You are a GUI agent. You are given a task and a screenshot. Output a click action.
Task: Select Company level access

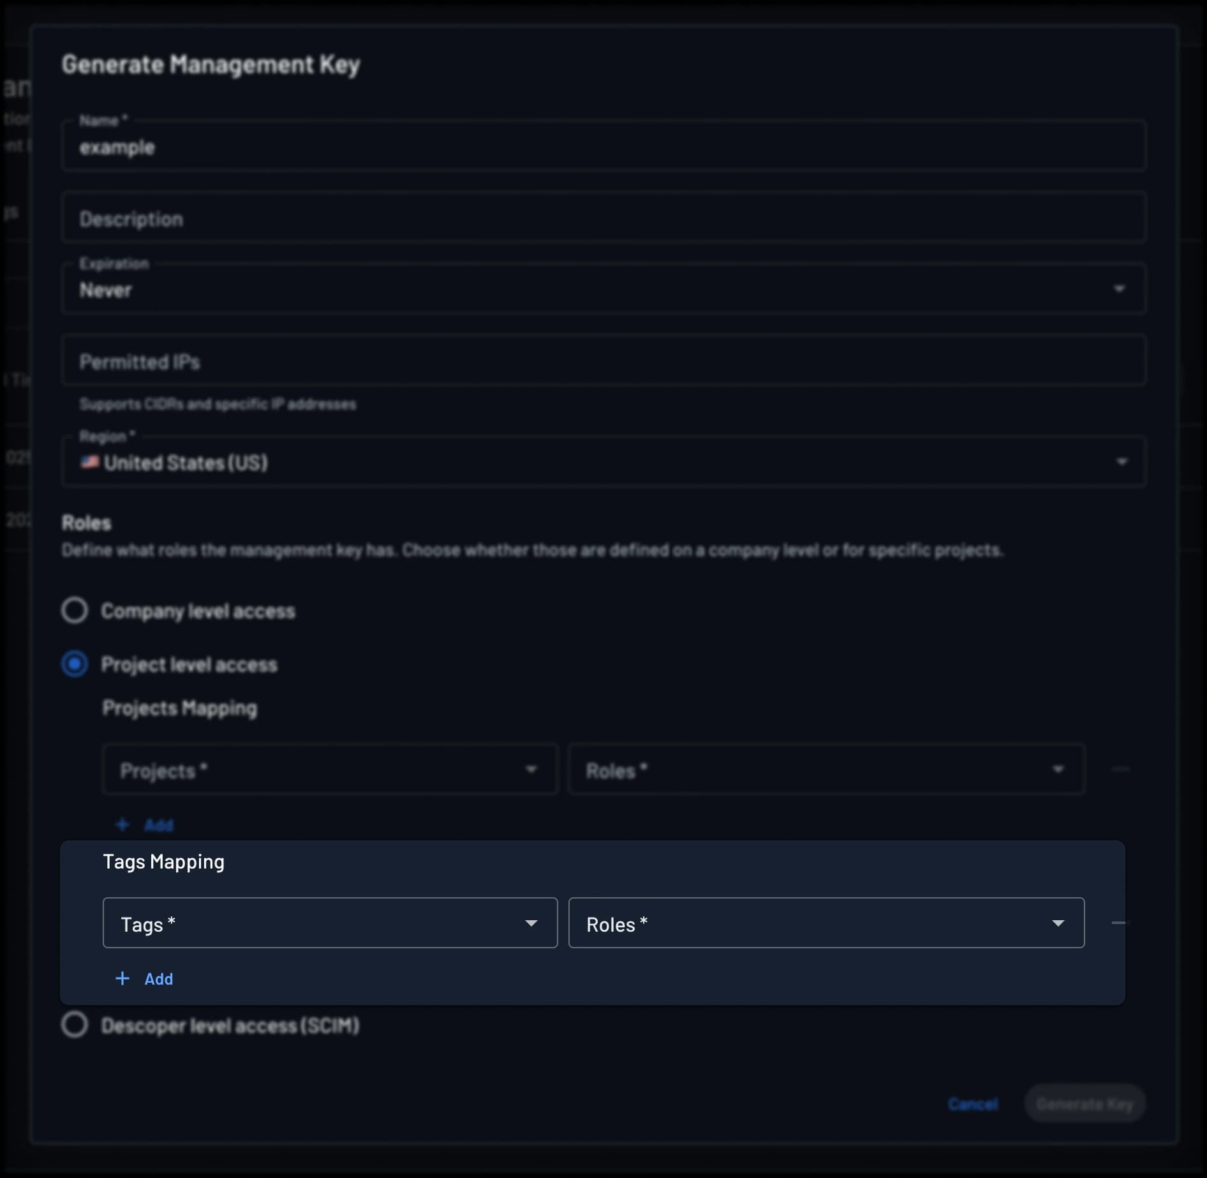tap(75, 610)
